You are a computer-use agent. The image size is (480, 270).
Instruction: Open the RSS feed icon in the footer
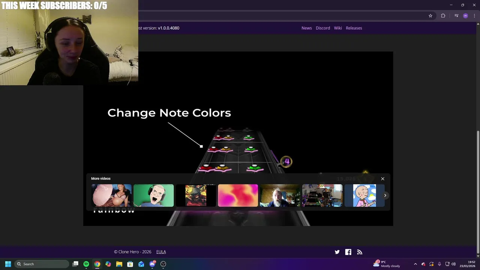pos(360,252)
